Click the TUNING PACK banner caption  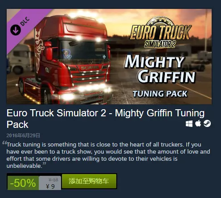click(x=160, y=94)
